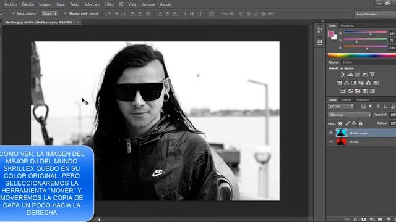
Task: Select the Skrillex copia layer thumbnail
Action: click(341, 133)
